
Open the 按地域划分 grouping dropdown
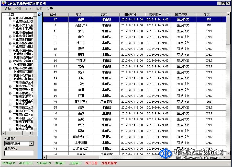(31, 144)
